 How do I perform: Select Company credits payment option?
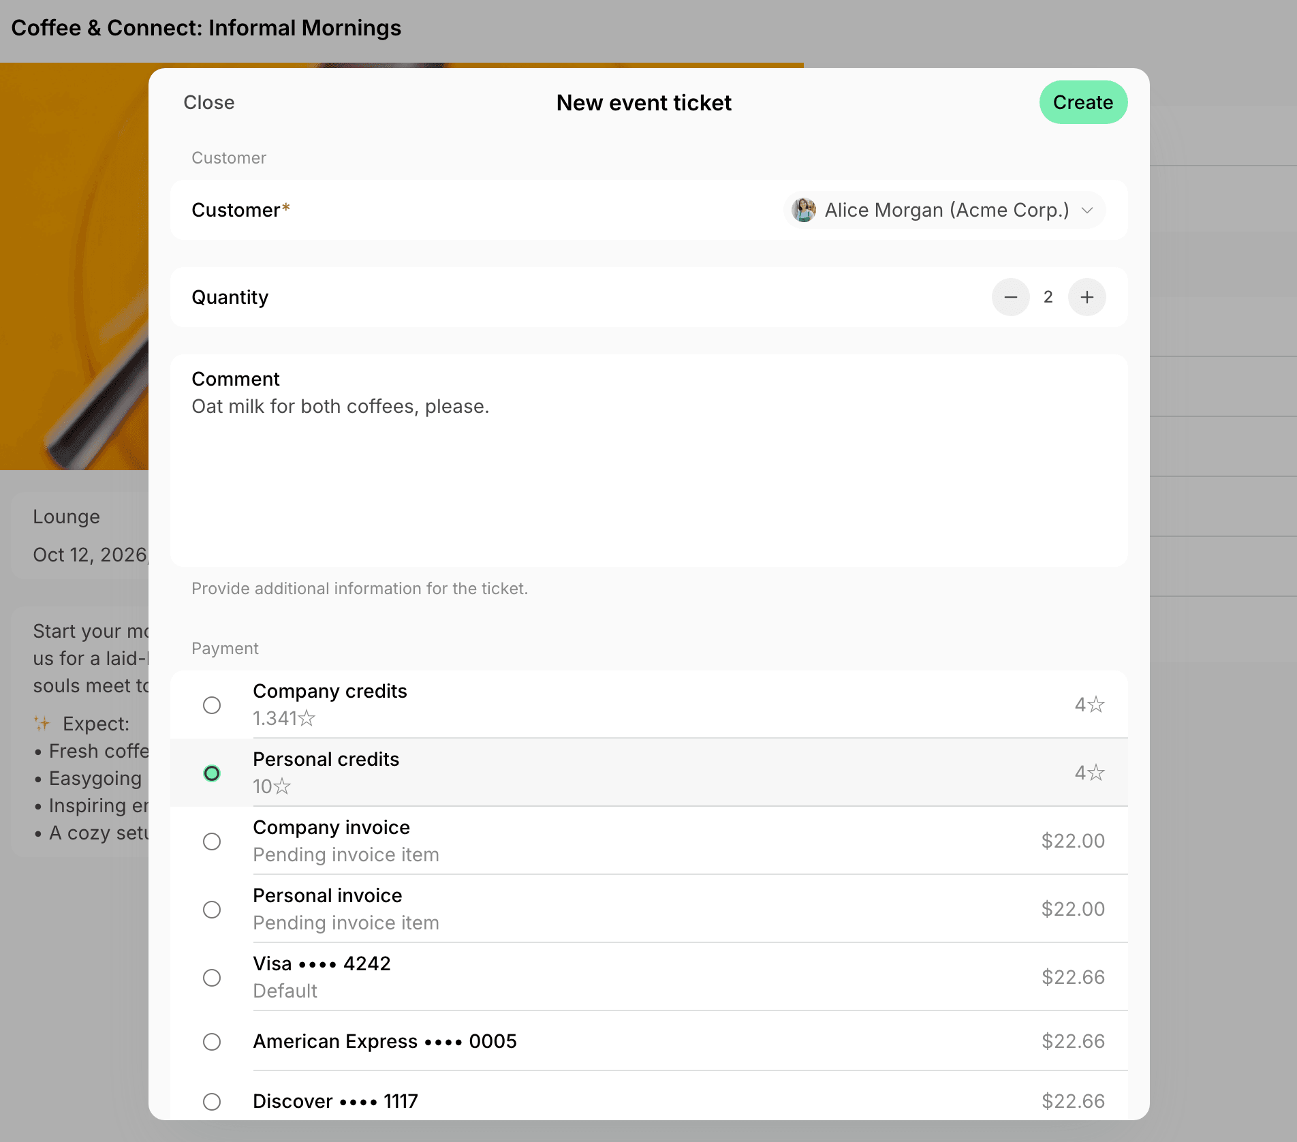point(648,705)
